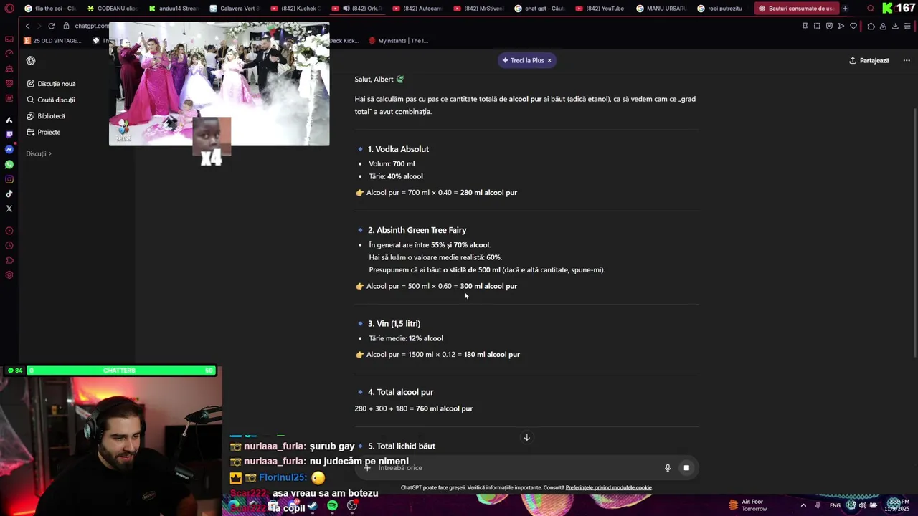
Task: Open Twitch from the Opera sidebar
Action: tap(9, 134)
